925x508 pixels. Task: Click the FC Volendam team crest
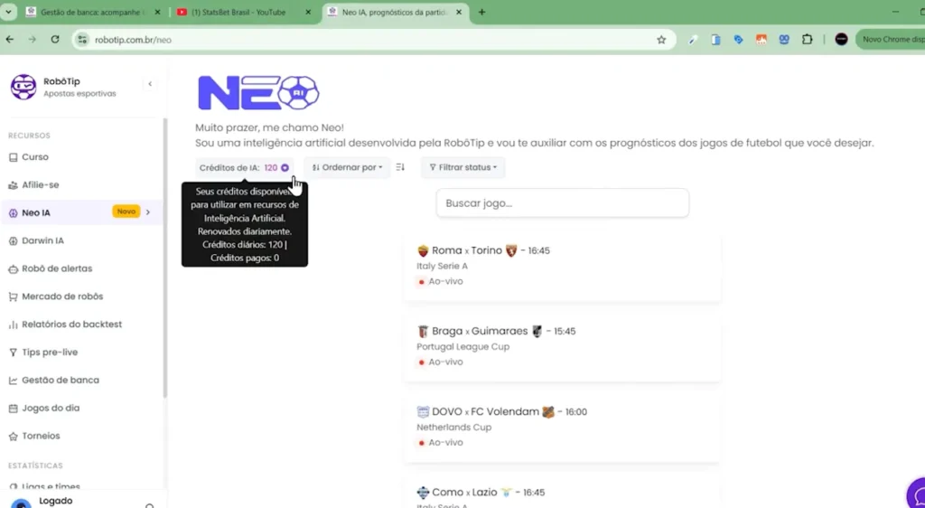click(x=548, y=412)
